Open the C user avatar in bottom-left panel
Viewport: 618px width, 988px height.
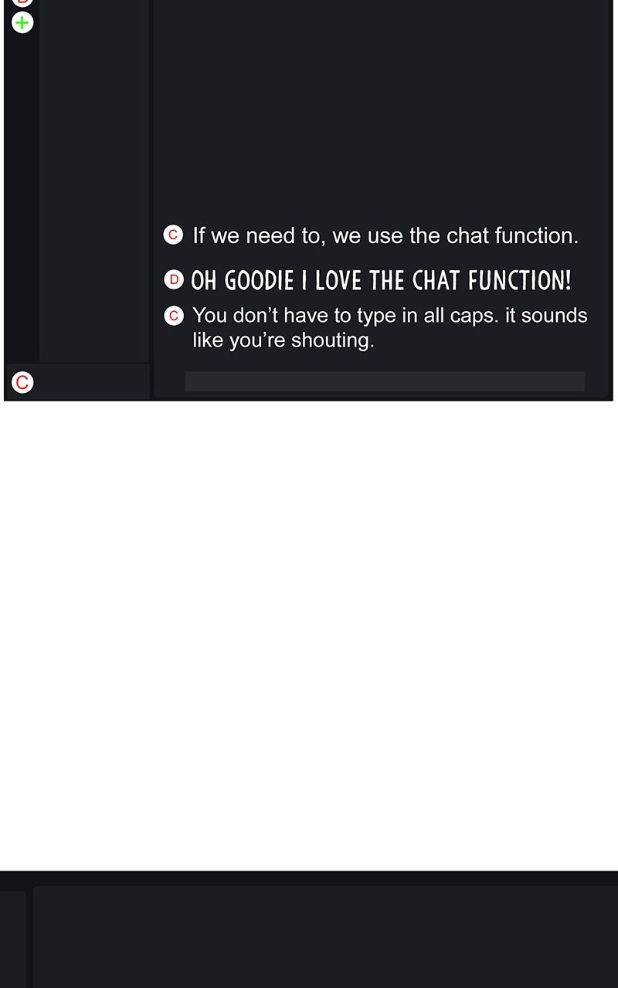[22, 382]
